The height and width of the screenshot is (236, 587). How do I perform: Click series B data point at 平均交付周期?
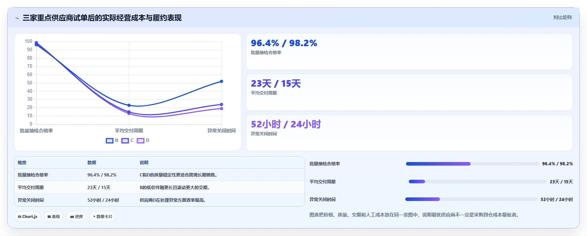[x=129, y=105]
